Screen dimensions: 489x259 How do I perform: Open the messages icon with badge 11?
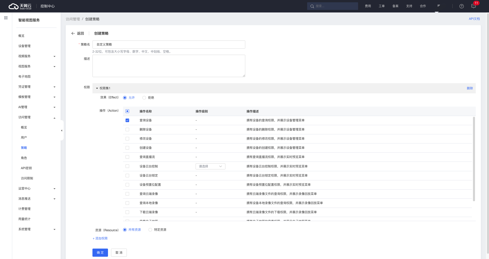(x=474, y=6)
